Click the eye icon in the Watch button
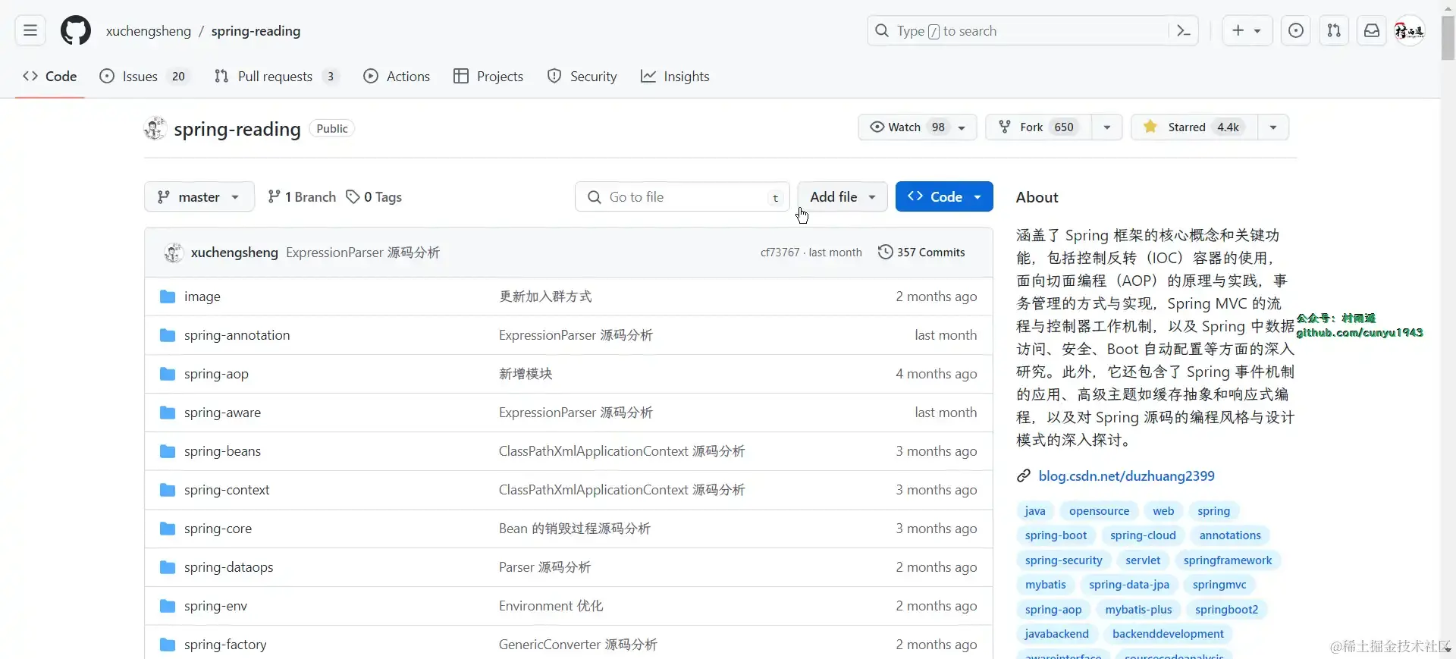This screenshot has width=1456, height=659. coord(877,127)
